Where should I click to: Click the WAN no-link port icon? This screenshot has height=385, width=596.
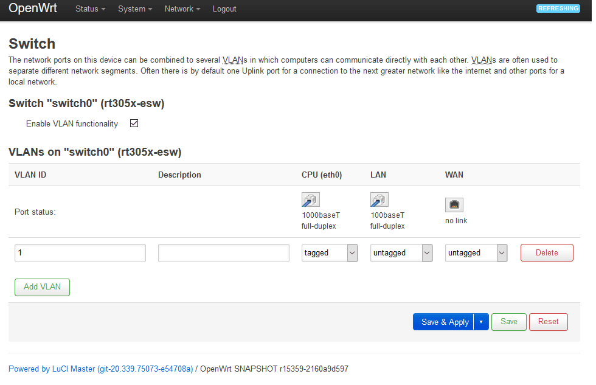click(x=454, y=205)
